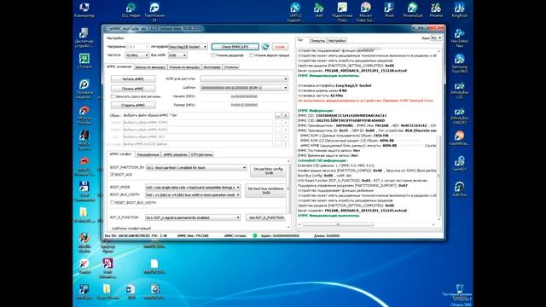Screen dimensions: 546x307
Task: Open the InfinityBox CM2SP2 desktop icon
Action: 459,116
